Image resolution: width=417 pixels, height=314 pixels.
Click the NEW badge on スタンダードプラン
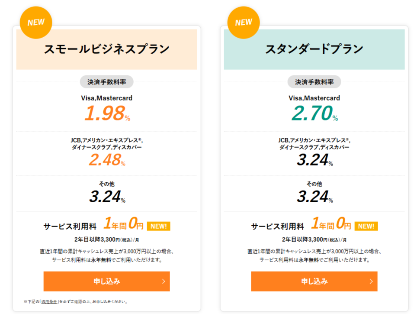point(243,22)
